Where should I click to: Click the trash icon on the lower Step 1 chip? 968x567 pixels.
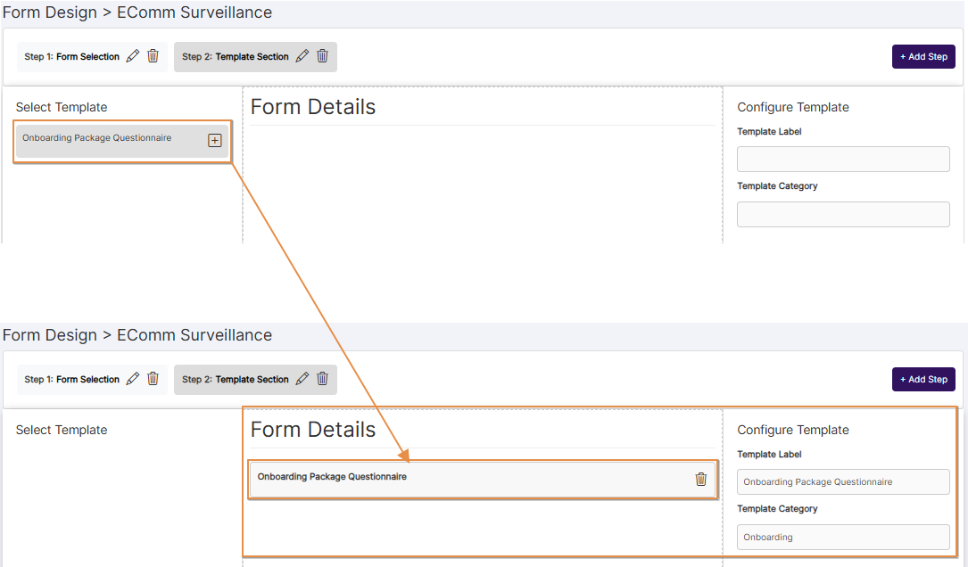coord(153,378)
